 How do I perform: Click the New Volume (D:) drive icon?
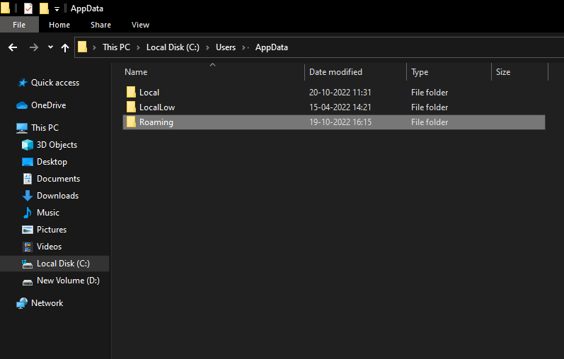[x=28, y=282]
